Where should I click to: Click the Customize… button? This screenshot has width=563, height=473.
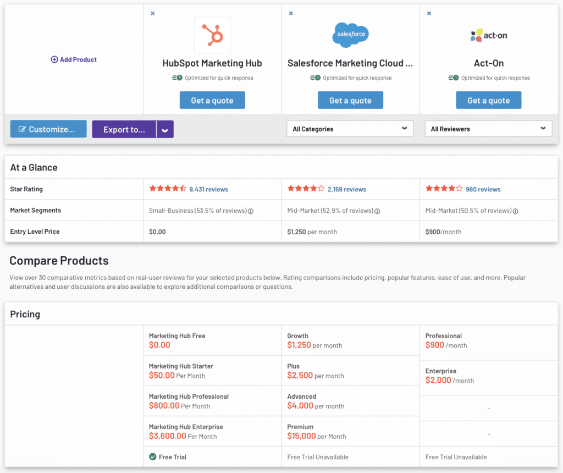pos(48,129)
